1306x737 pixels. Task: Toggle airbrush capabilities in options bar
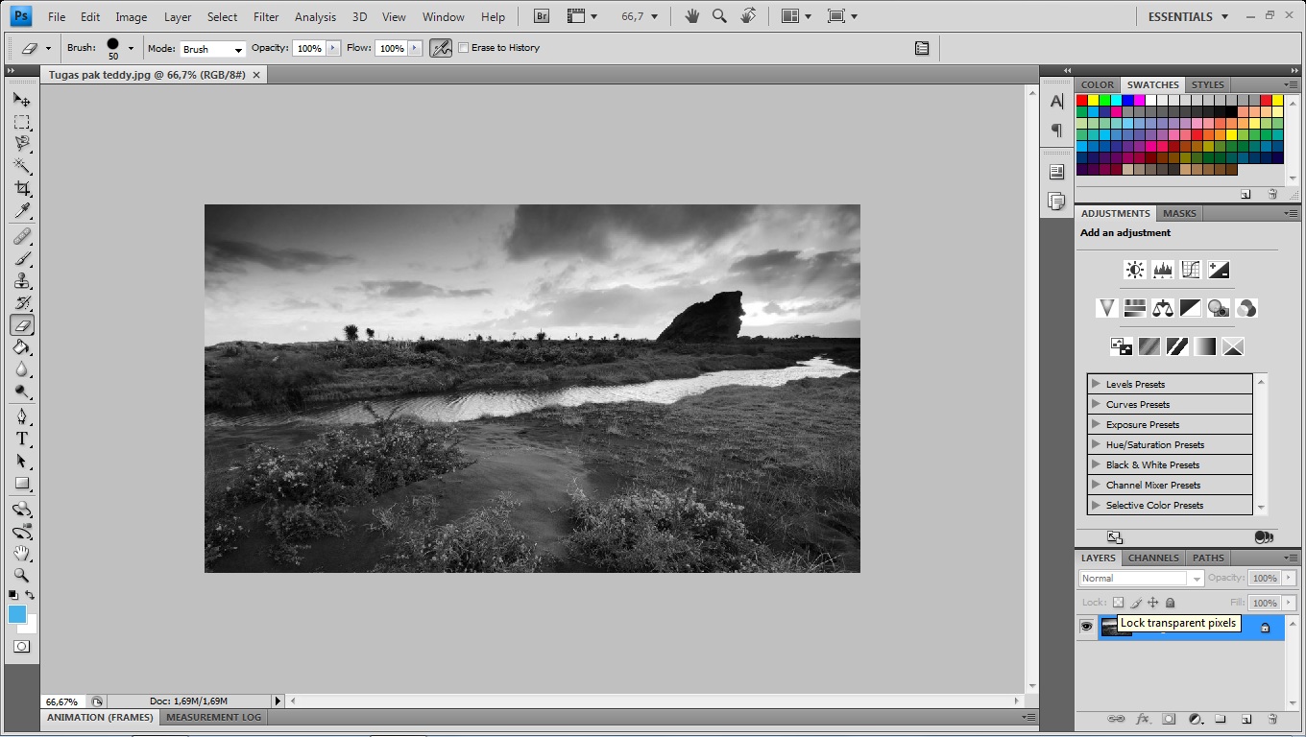441,48
